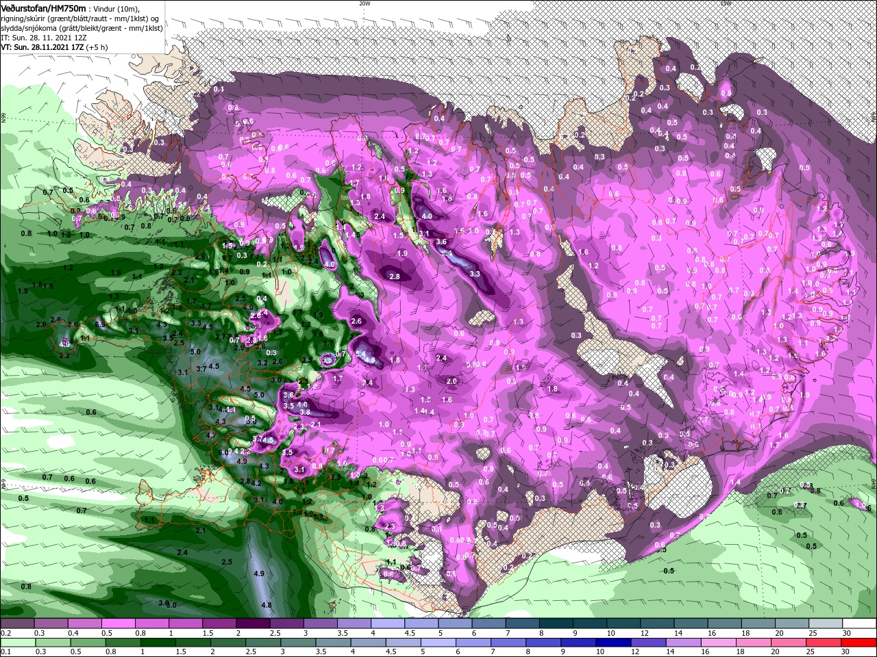
Task: Select the lightest green 0.1 rain legend swatch
Action: click(x=16, y=643)
